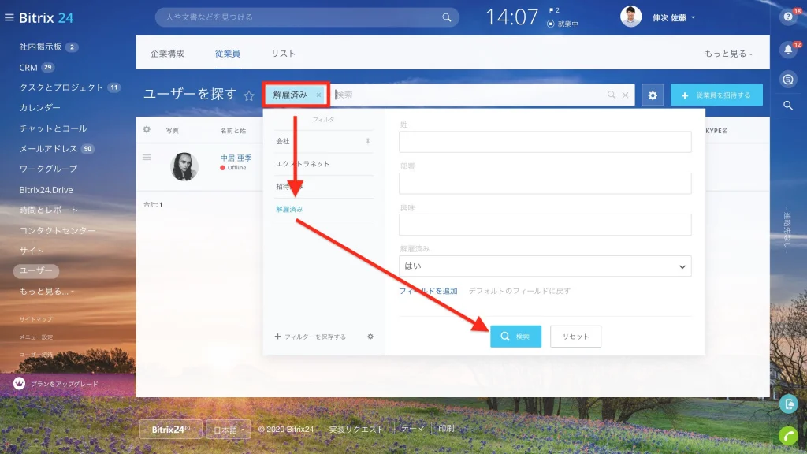Expand the 解雇済み はい dropdown
807x454 pixels.
tap(545, 266)
